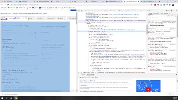Collapse the td resultsCol node arrow
Viewport: 178px width, 100px height.
(88, 31)
